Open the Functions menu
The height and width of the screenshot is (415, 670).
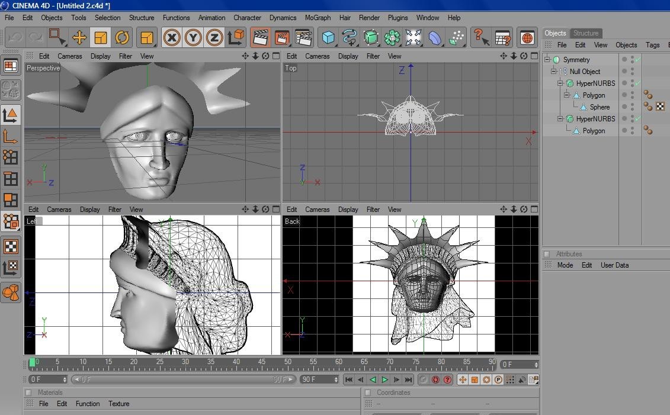coord(176,18)
